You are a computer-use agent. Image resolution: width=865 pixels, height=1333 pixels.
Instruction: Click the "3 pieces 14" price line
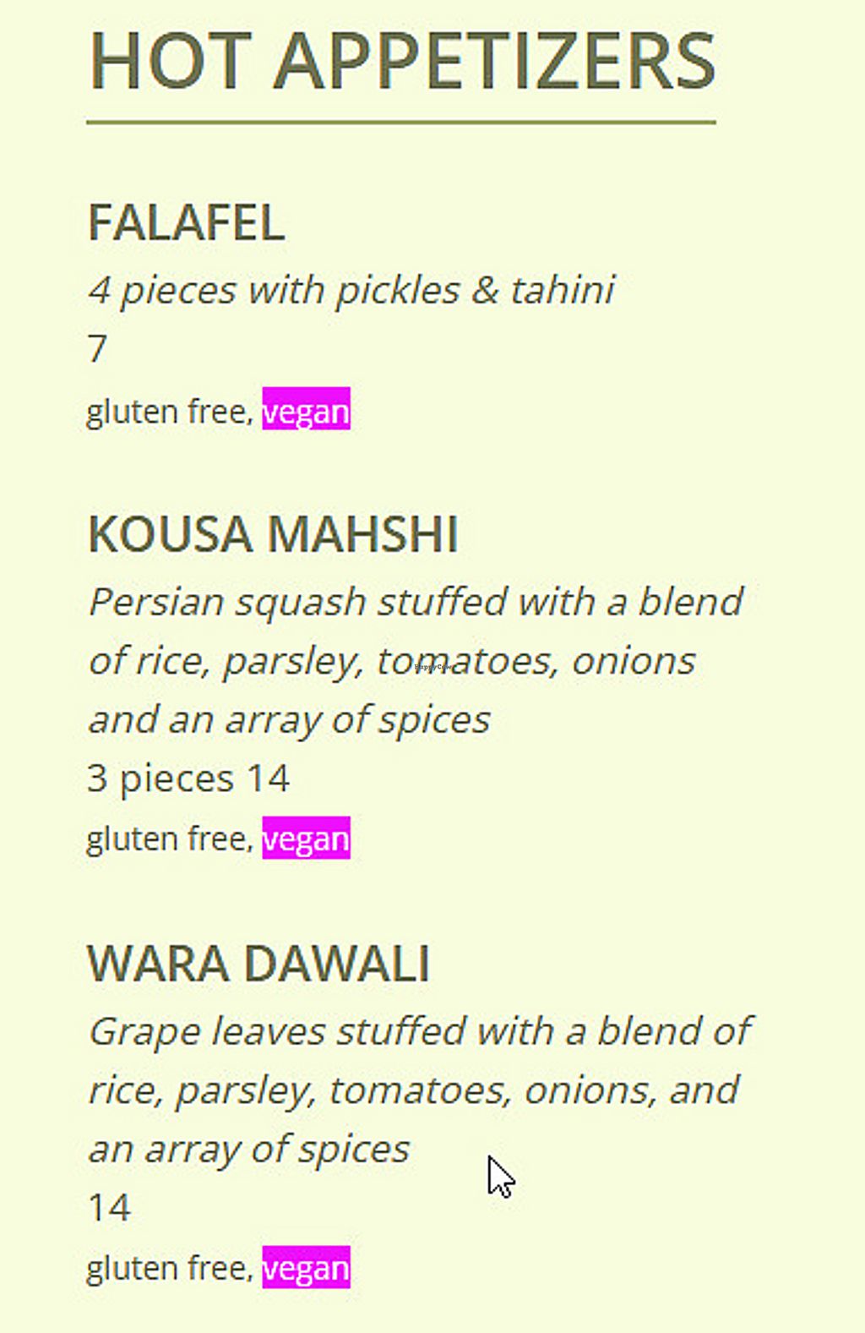coord(188,778)
